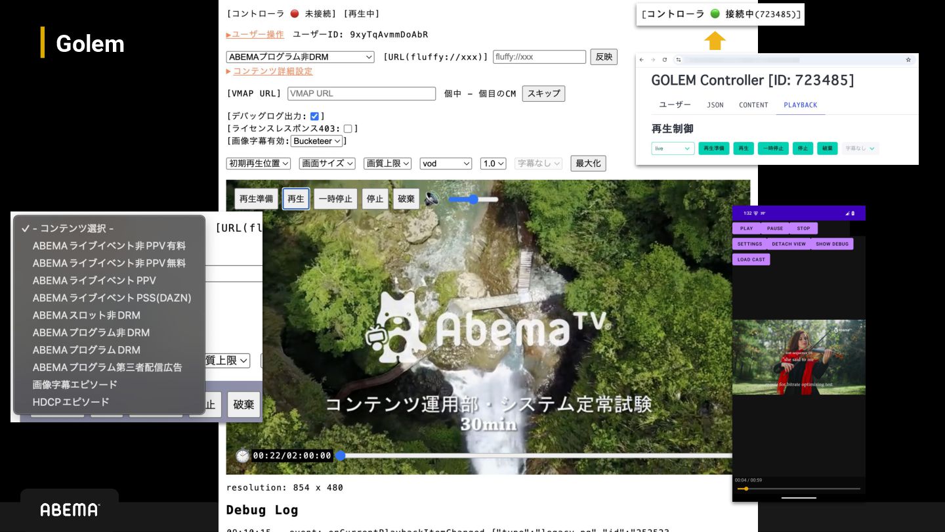Image resolution: width=945 pixels, height=532 pixels.
Task: Open the 画質上限 dropdown in the main panel
Action: point(388,164)
